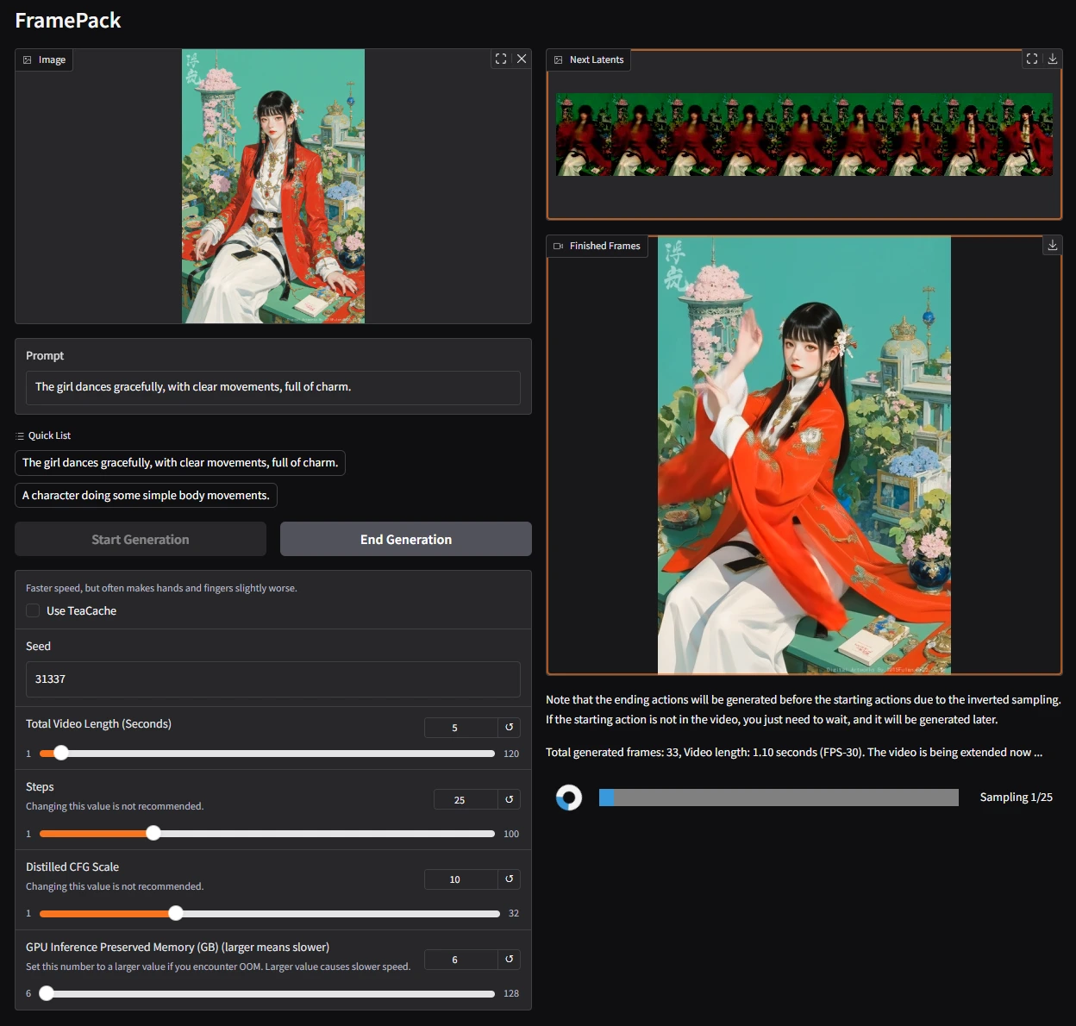Image resolution: width=1076 pixels, height=1026 pixels.
Task: Open Next Latents preview in fullscreen
Action: tap(1032, 59)
